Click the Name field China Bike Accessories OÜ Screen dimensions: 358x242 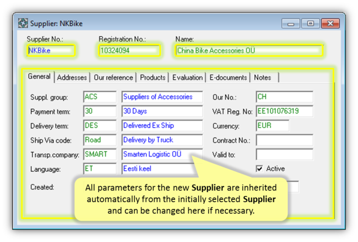pyautogui.click(x=249, y=50)
